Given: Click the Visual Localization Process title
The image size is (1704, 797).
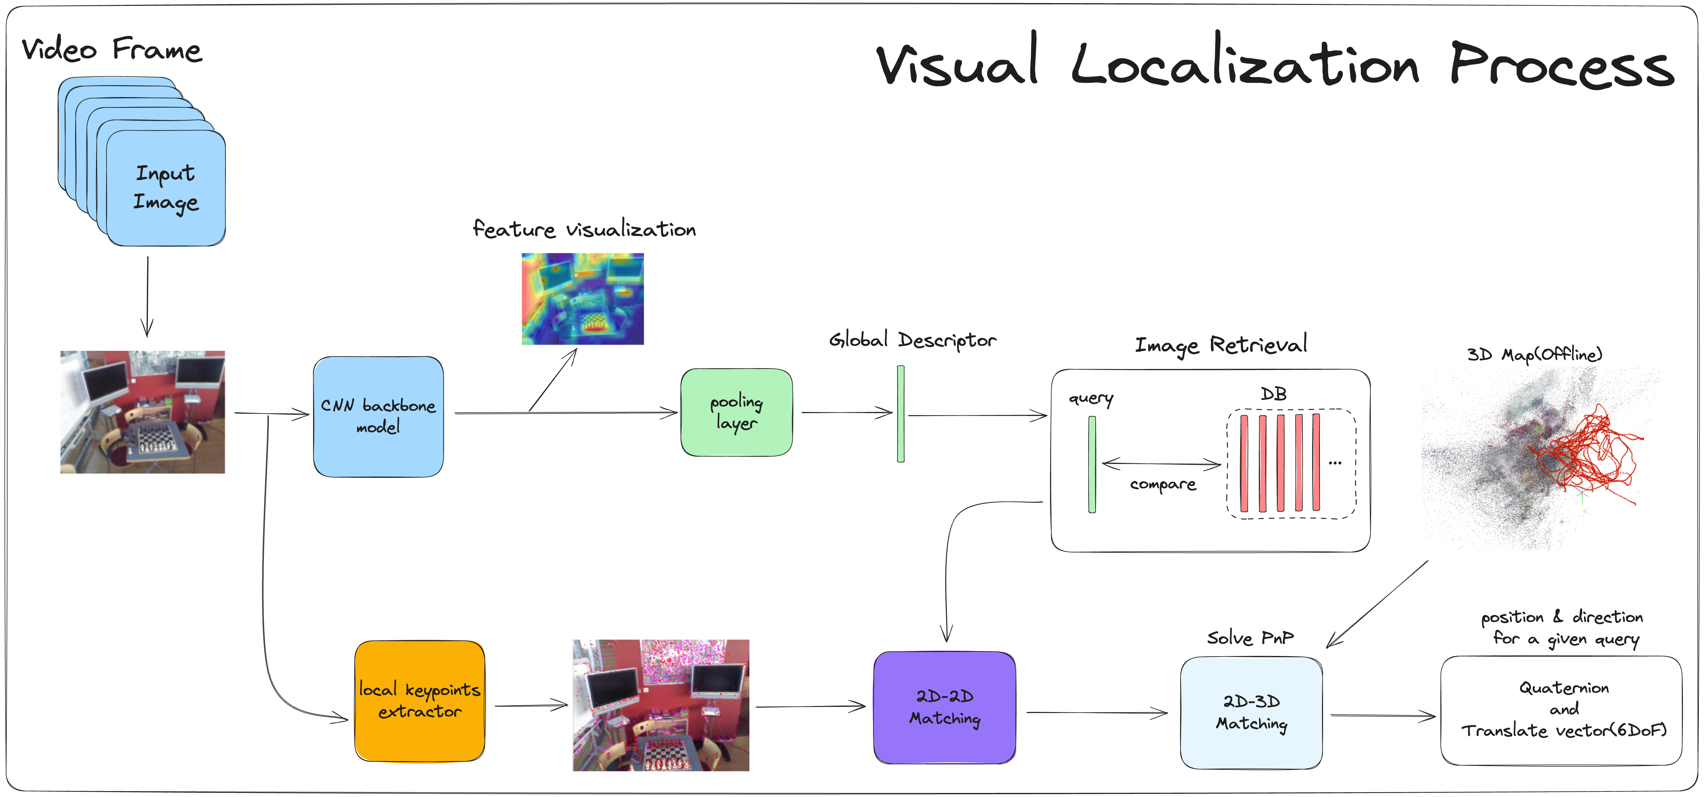Looking at the screenshot, I should point(1273,64).
